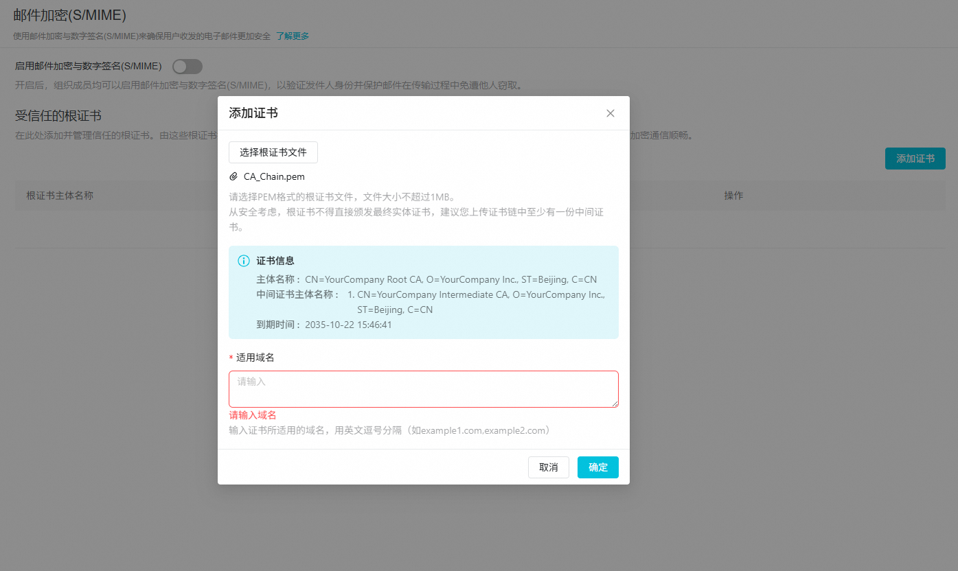Screen dimensions: 958x571
Task: Click the 主体名称 root CA subject line
Action: 451,280
